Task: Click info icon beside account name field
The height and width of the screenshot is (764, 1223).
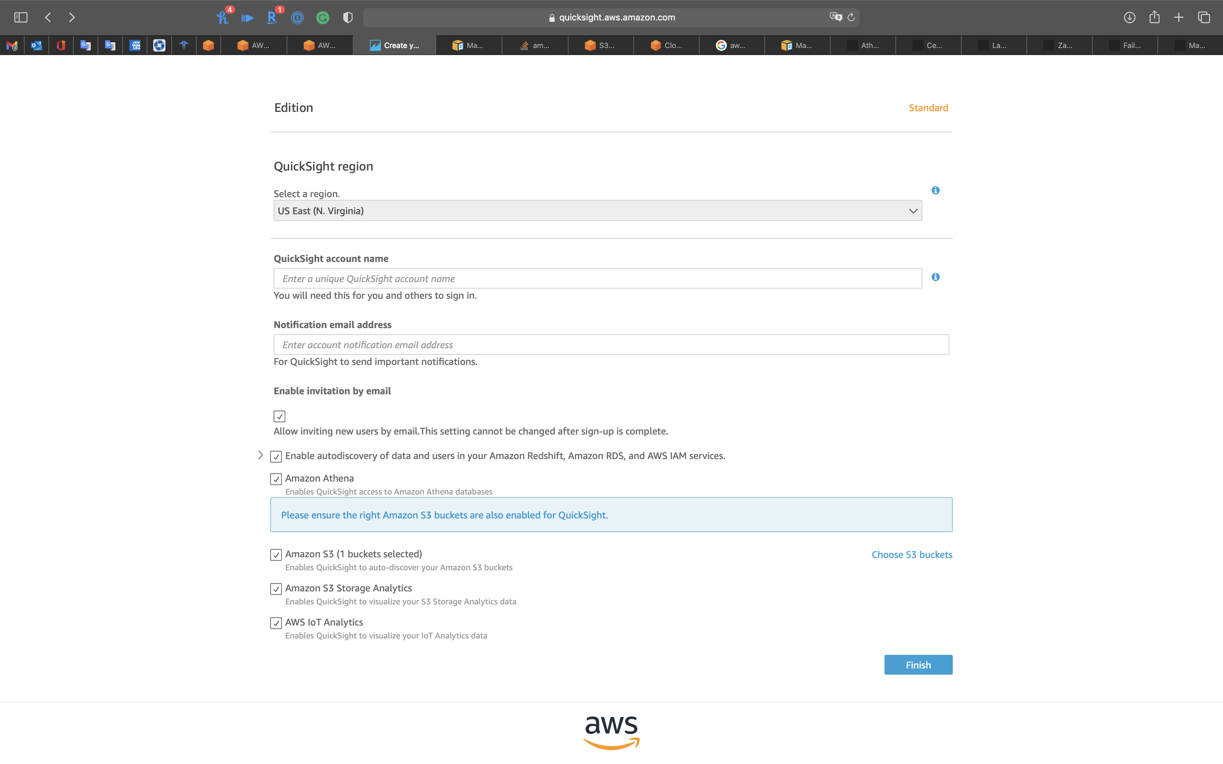Action: (935, 277)
